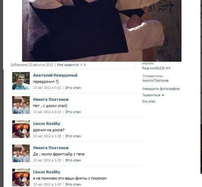
Task: Click the Мне нравится like button
Action: point(68,65)
